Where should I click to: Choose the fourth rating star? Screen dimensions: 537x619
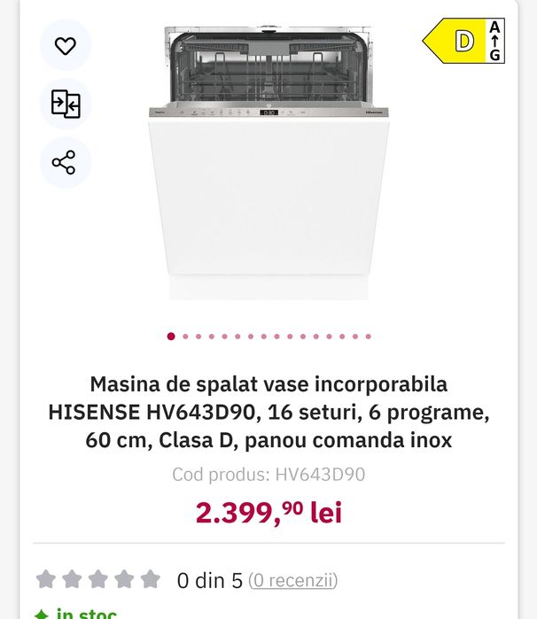tap(124, 580)
